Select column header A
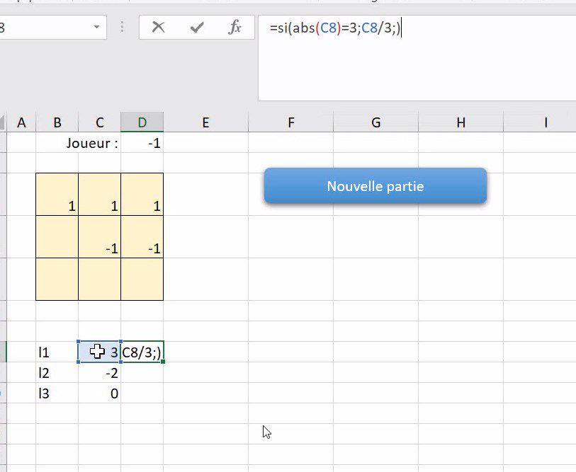 21,122
